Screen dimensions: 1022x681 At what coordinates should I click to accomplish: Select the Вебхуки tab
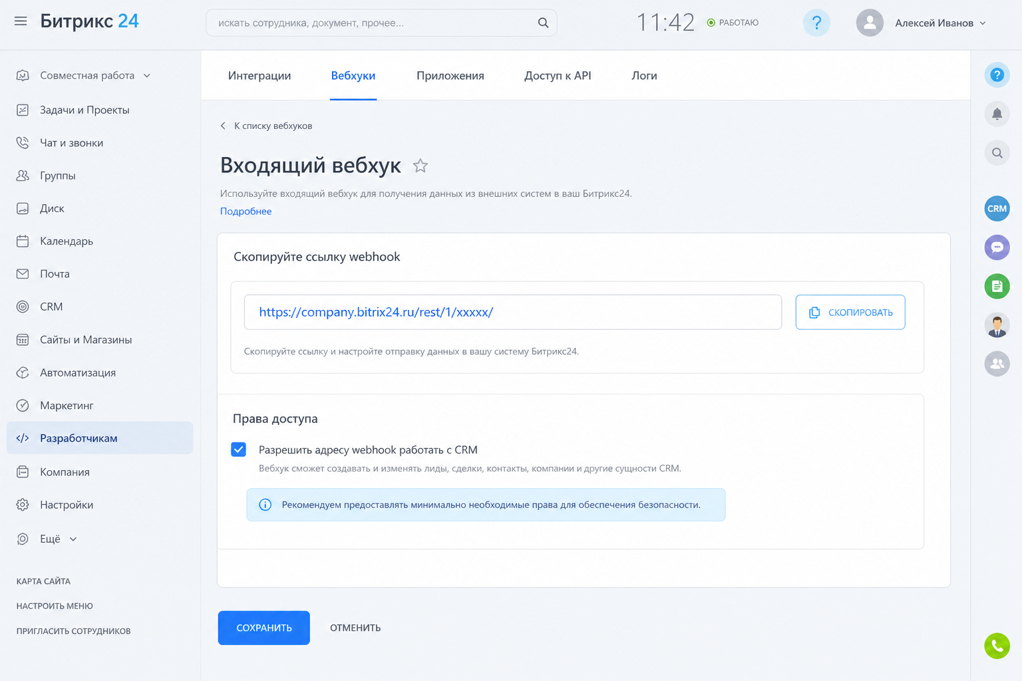353,76
